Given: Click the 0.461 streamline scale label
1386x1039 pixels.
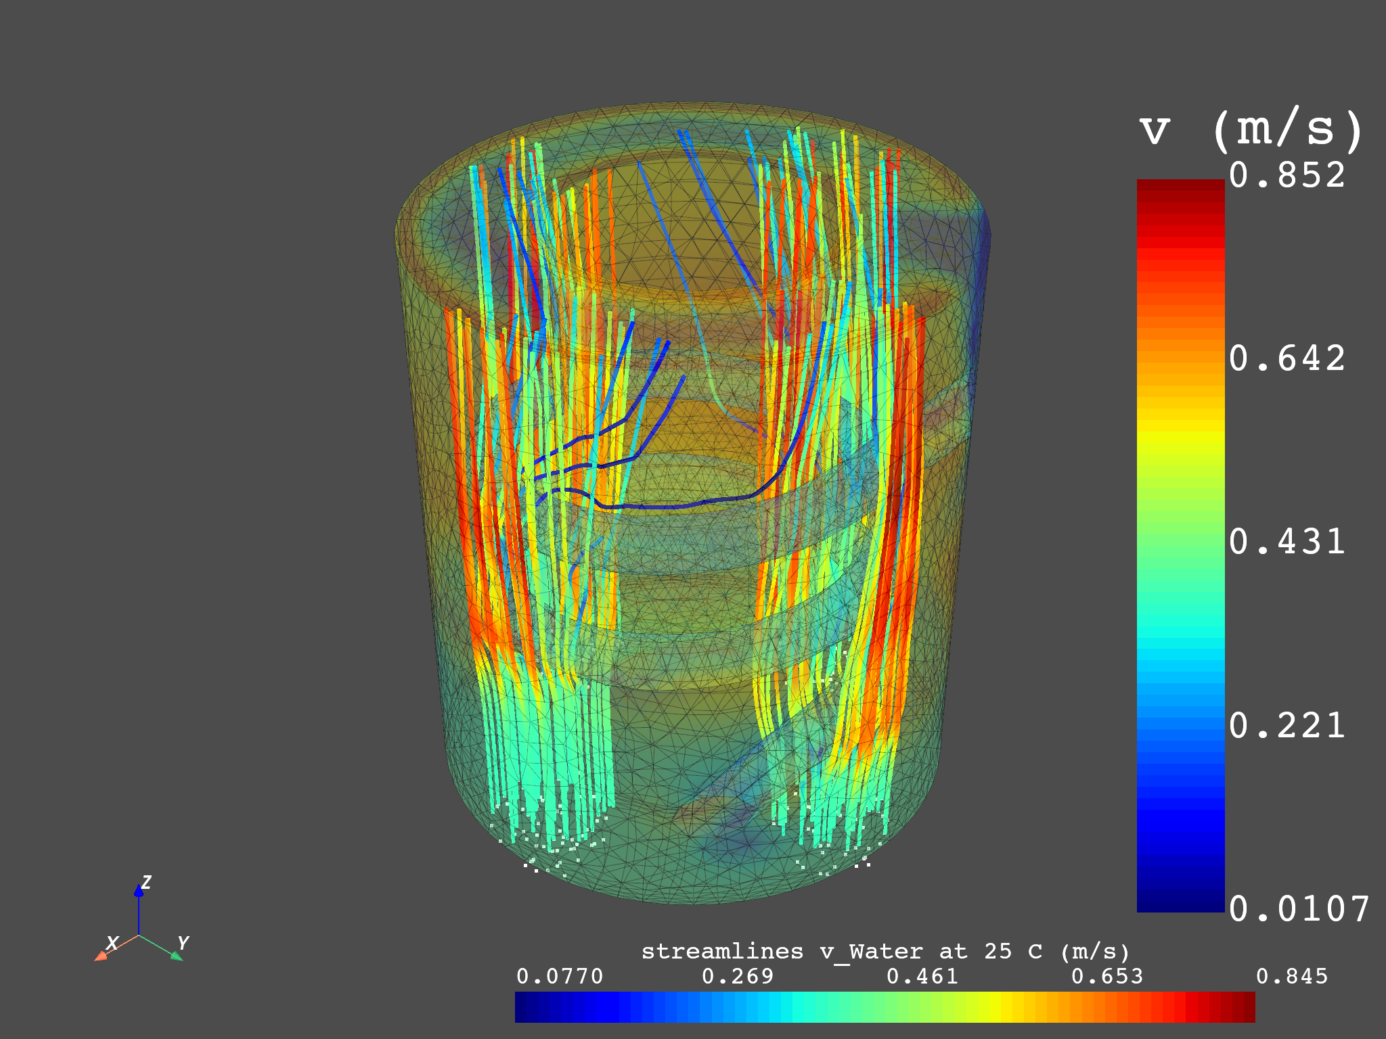Looking at the screenshot, I should (x=922, y=976).
